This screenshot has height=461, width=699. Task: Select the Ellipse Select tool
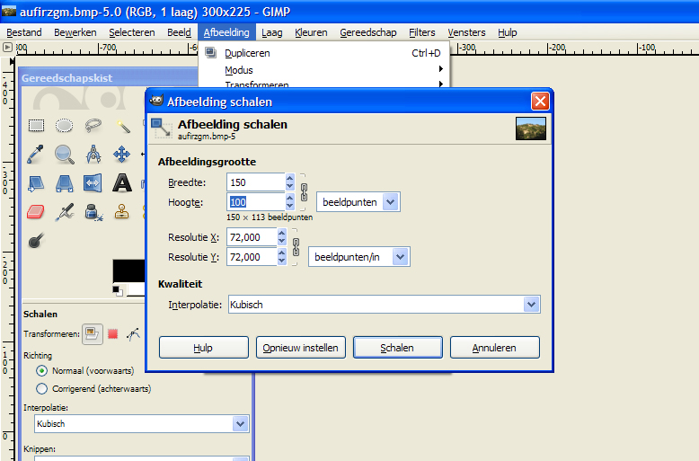pyautogui.click(x=64, y=126)
